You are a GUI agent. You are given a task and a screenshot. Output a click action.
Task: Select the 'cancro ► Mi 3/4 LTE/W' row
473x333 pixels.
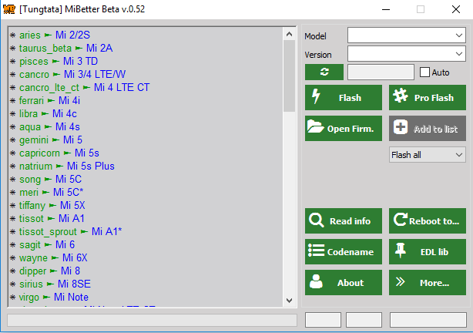tap(146, 74)
